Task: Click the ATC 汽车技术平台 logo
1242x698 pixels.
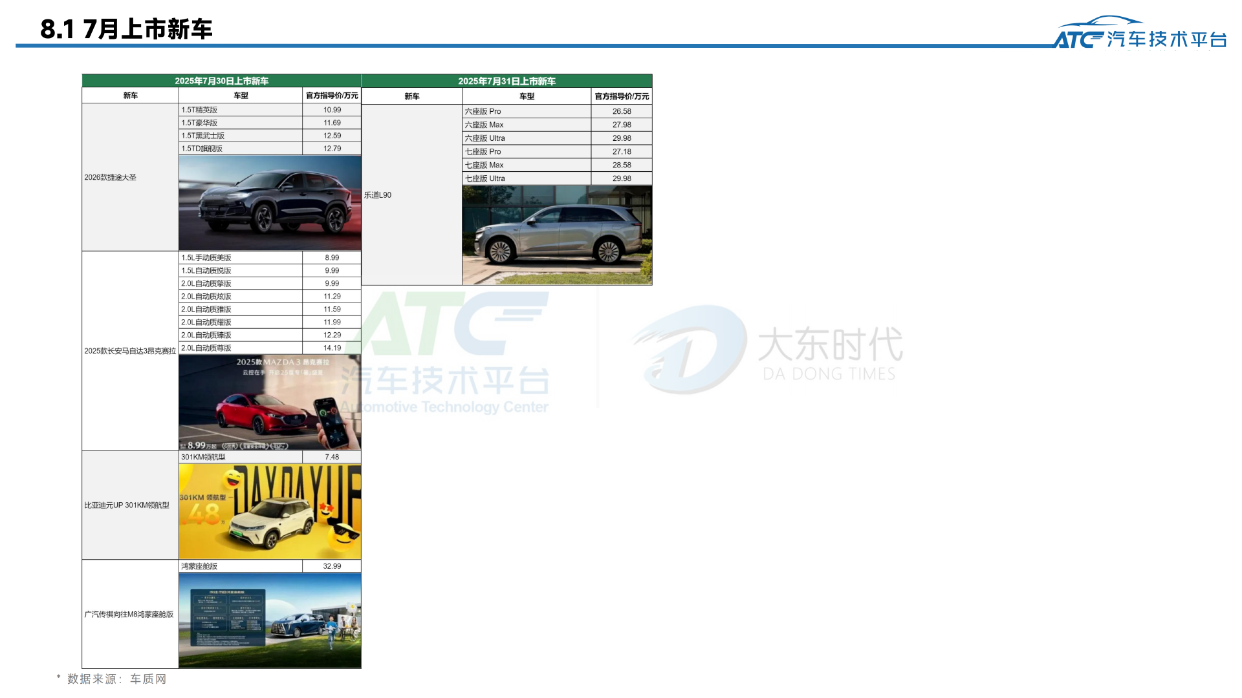Action: click(x=1140, y=33)
